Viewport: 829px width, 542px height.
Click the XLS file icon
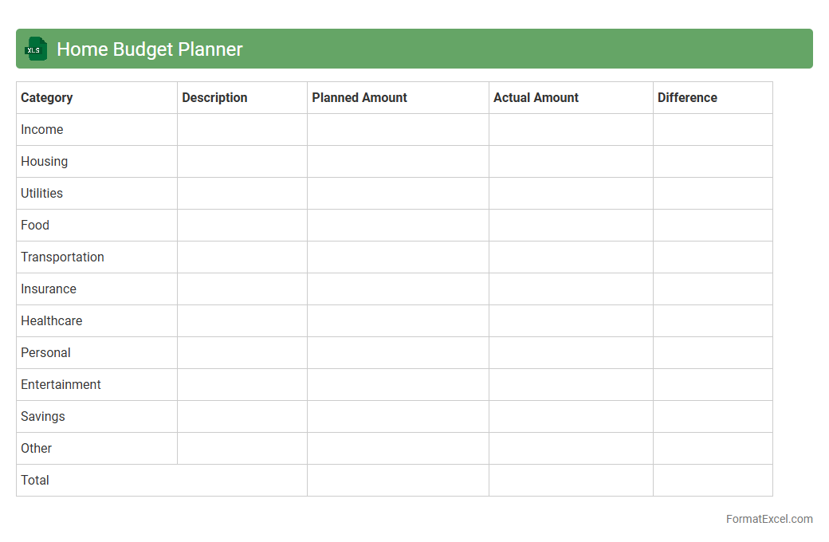[x=35, y=49]
